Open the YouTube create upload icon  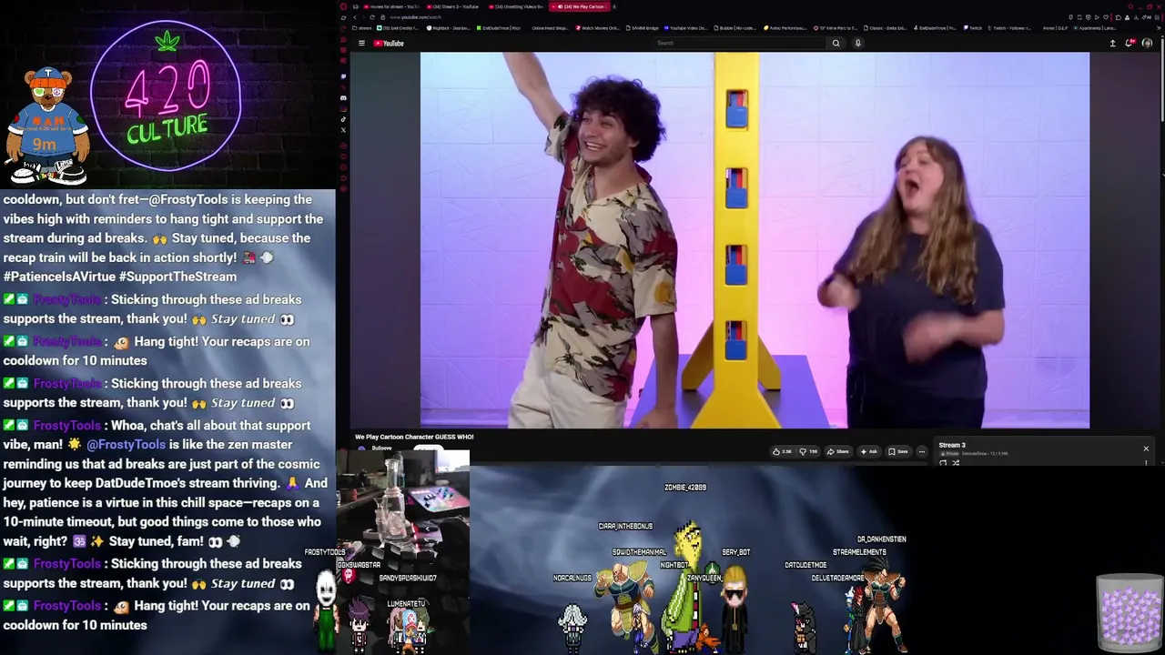[x=1112, y=43]
